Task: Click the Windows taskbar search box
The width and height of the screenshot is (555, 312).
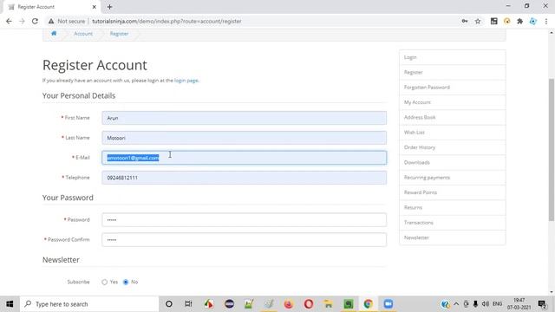Action: coord(89,304)
